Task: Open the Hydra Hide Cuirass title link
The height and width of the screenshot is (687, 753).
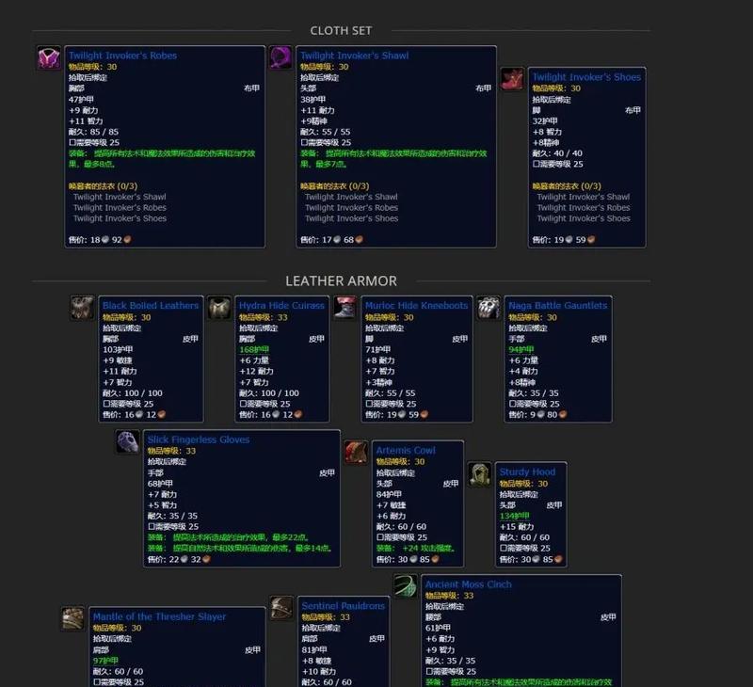Action: (x=281, y=306)
